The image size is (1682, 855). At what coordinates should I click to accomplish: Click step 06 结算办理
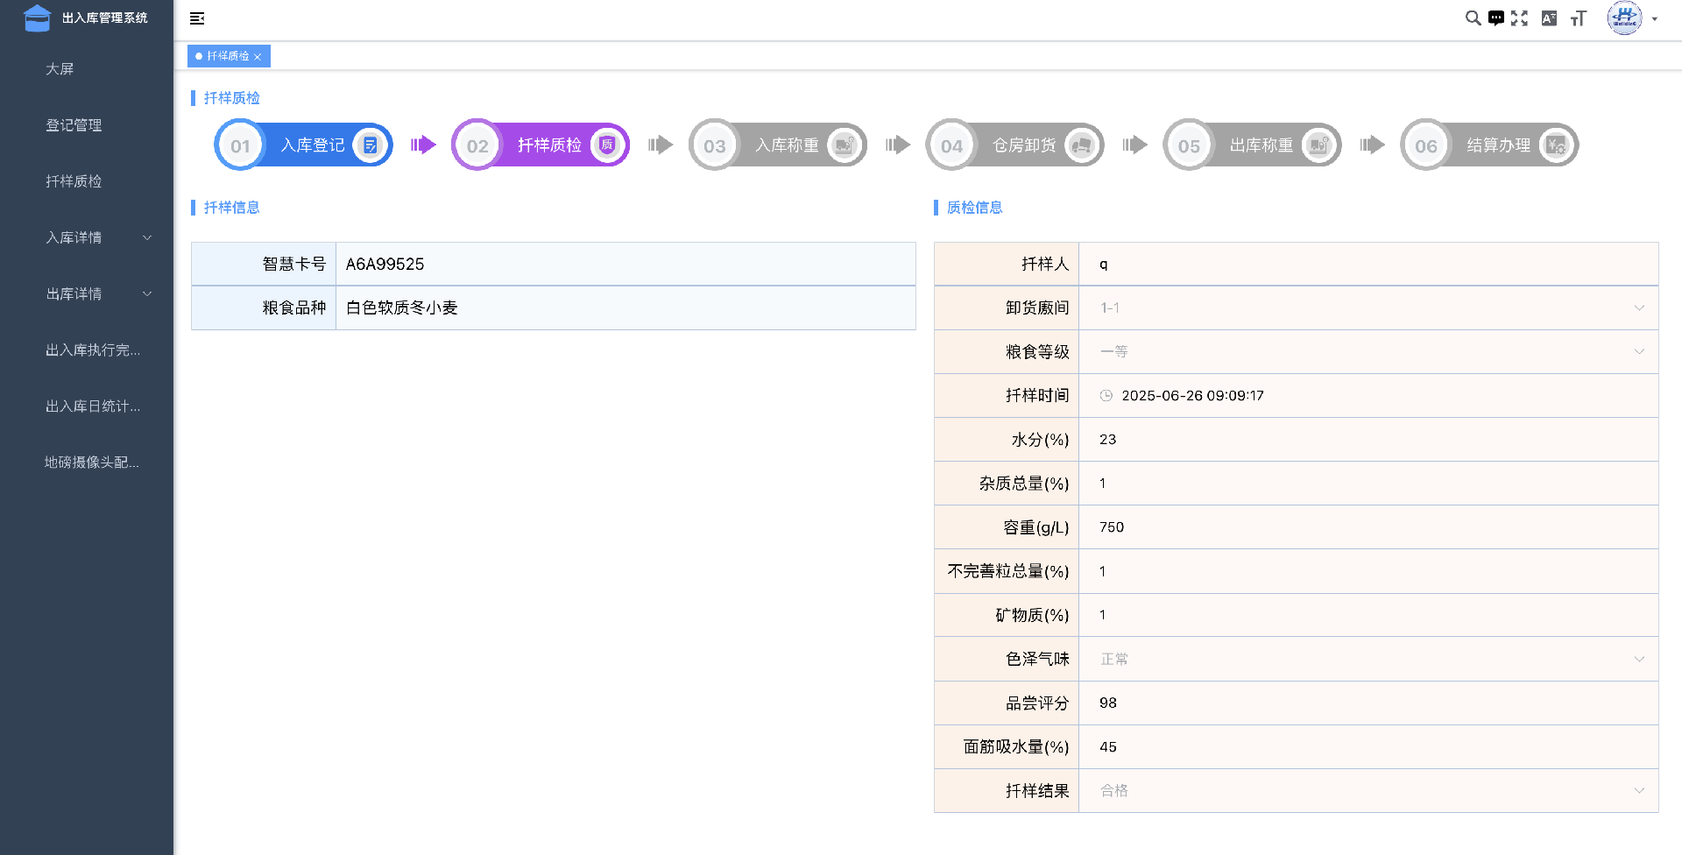1490,145
